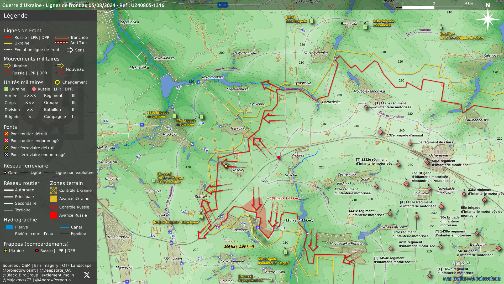Click the @Deepstate_UA source handle
504x284 pixels.
coord(55,270)
